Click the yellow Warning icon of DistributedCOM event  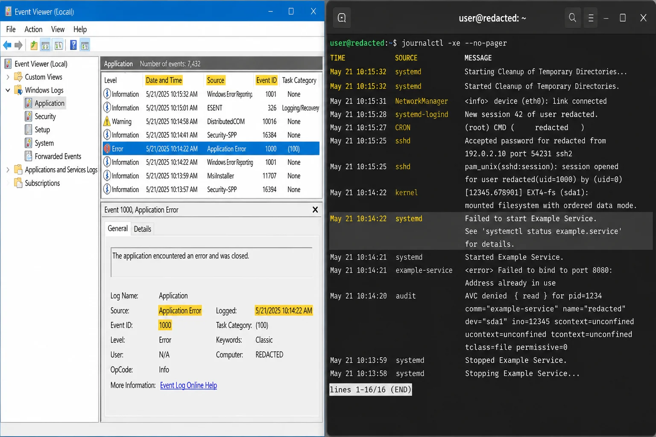coord(107,121)
